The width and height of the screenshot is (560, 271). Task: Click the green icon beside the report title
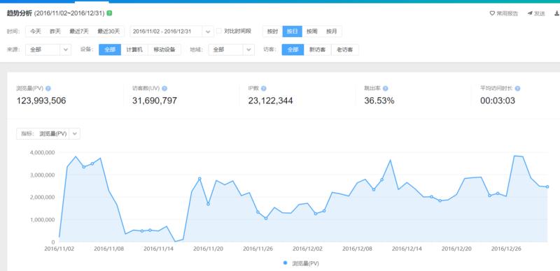click(x=109, y=13)
